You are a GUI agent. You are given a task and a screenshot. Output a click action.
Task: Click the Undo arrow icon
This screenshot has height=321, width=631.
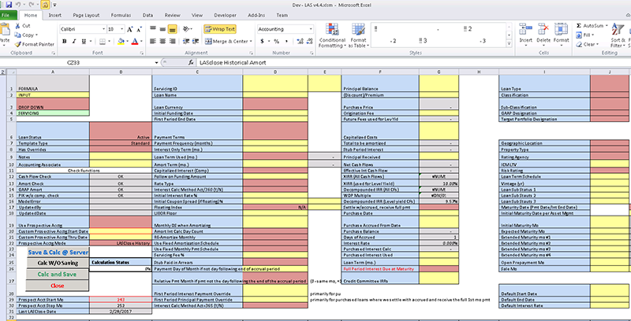(18, 5)
